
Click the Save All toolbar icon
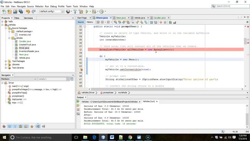point(21,11)
